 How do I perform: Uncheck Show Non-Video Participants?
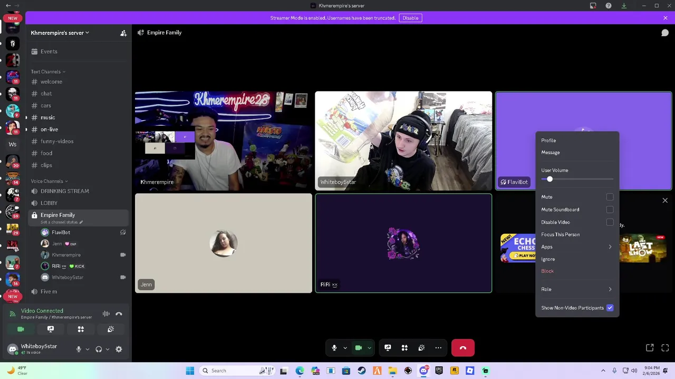pyautogui.click(x=610, y=308)
